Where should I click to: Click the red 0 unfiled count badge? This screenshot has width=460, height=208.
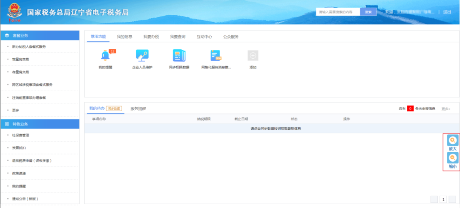coord(411,109)
